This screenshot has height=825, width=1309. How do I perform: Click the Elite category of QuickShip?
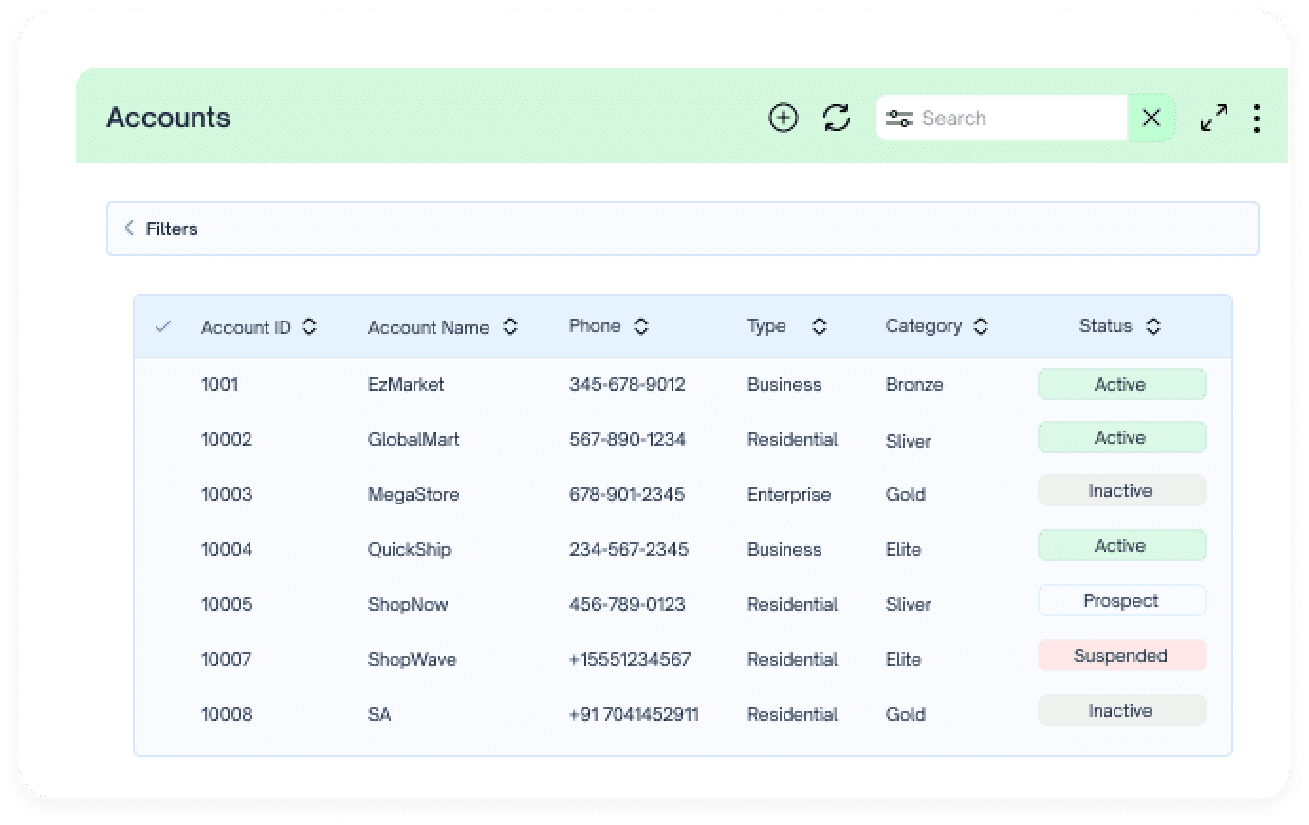pos(904,549)
